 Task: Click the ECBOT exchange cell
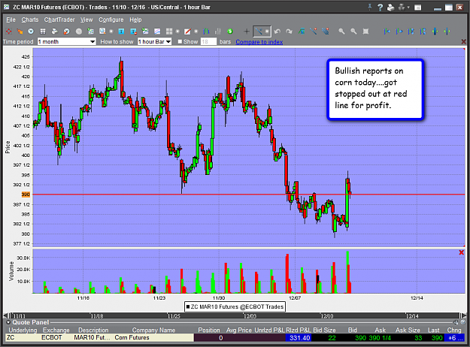(x=52, y=338)
